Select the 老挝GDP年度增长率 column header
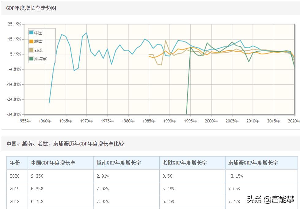Image resolution: width=300 pixels, height=209 pixels. [x=185, y=163]
